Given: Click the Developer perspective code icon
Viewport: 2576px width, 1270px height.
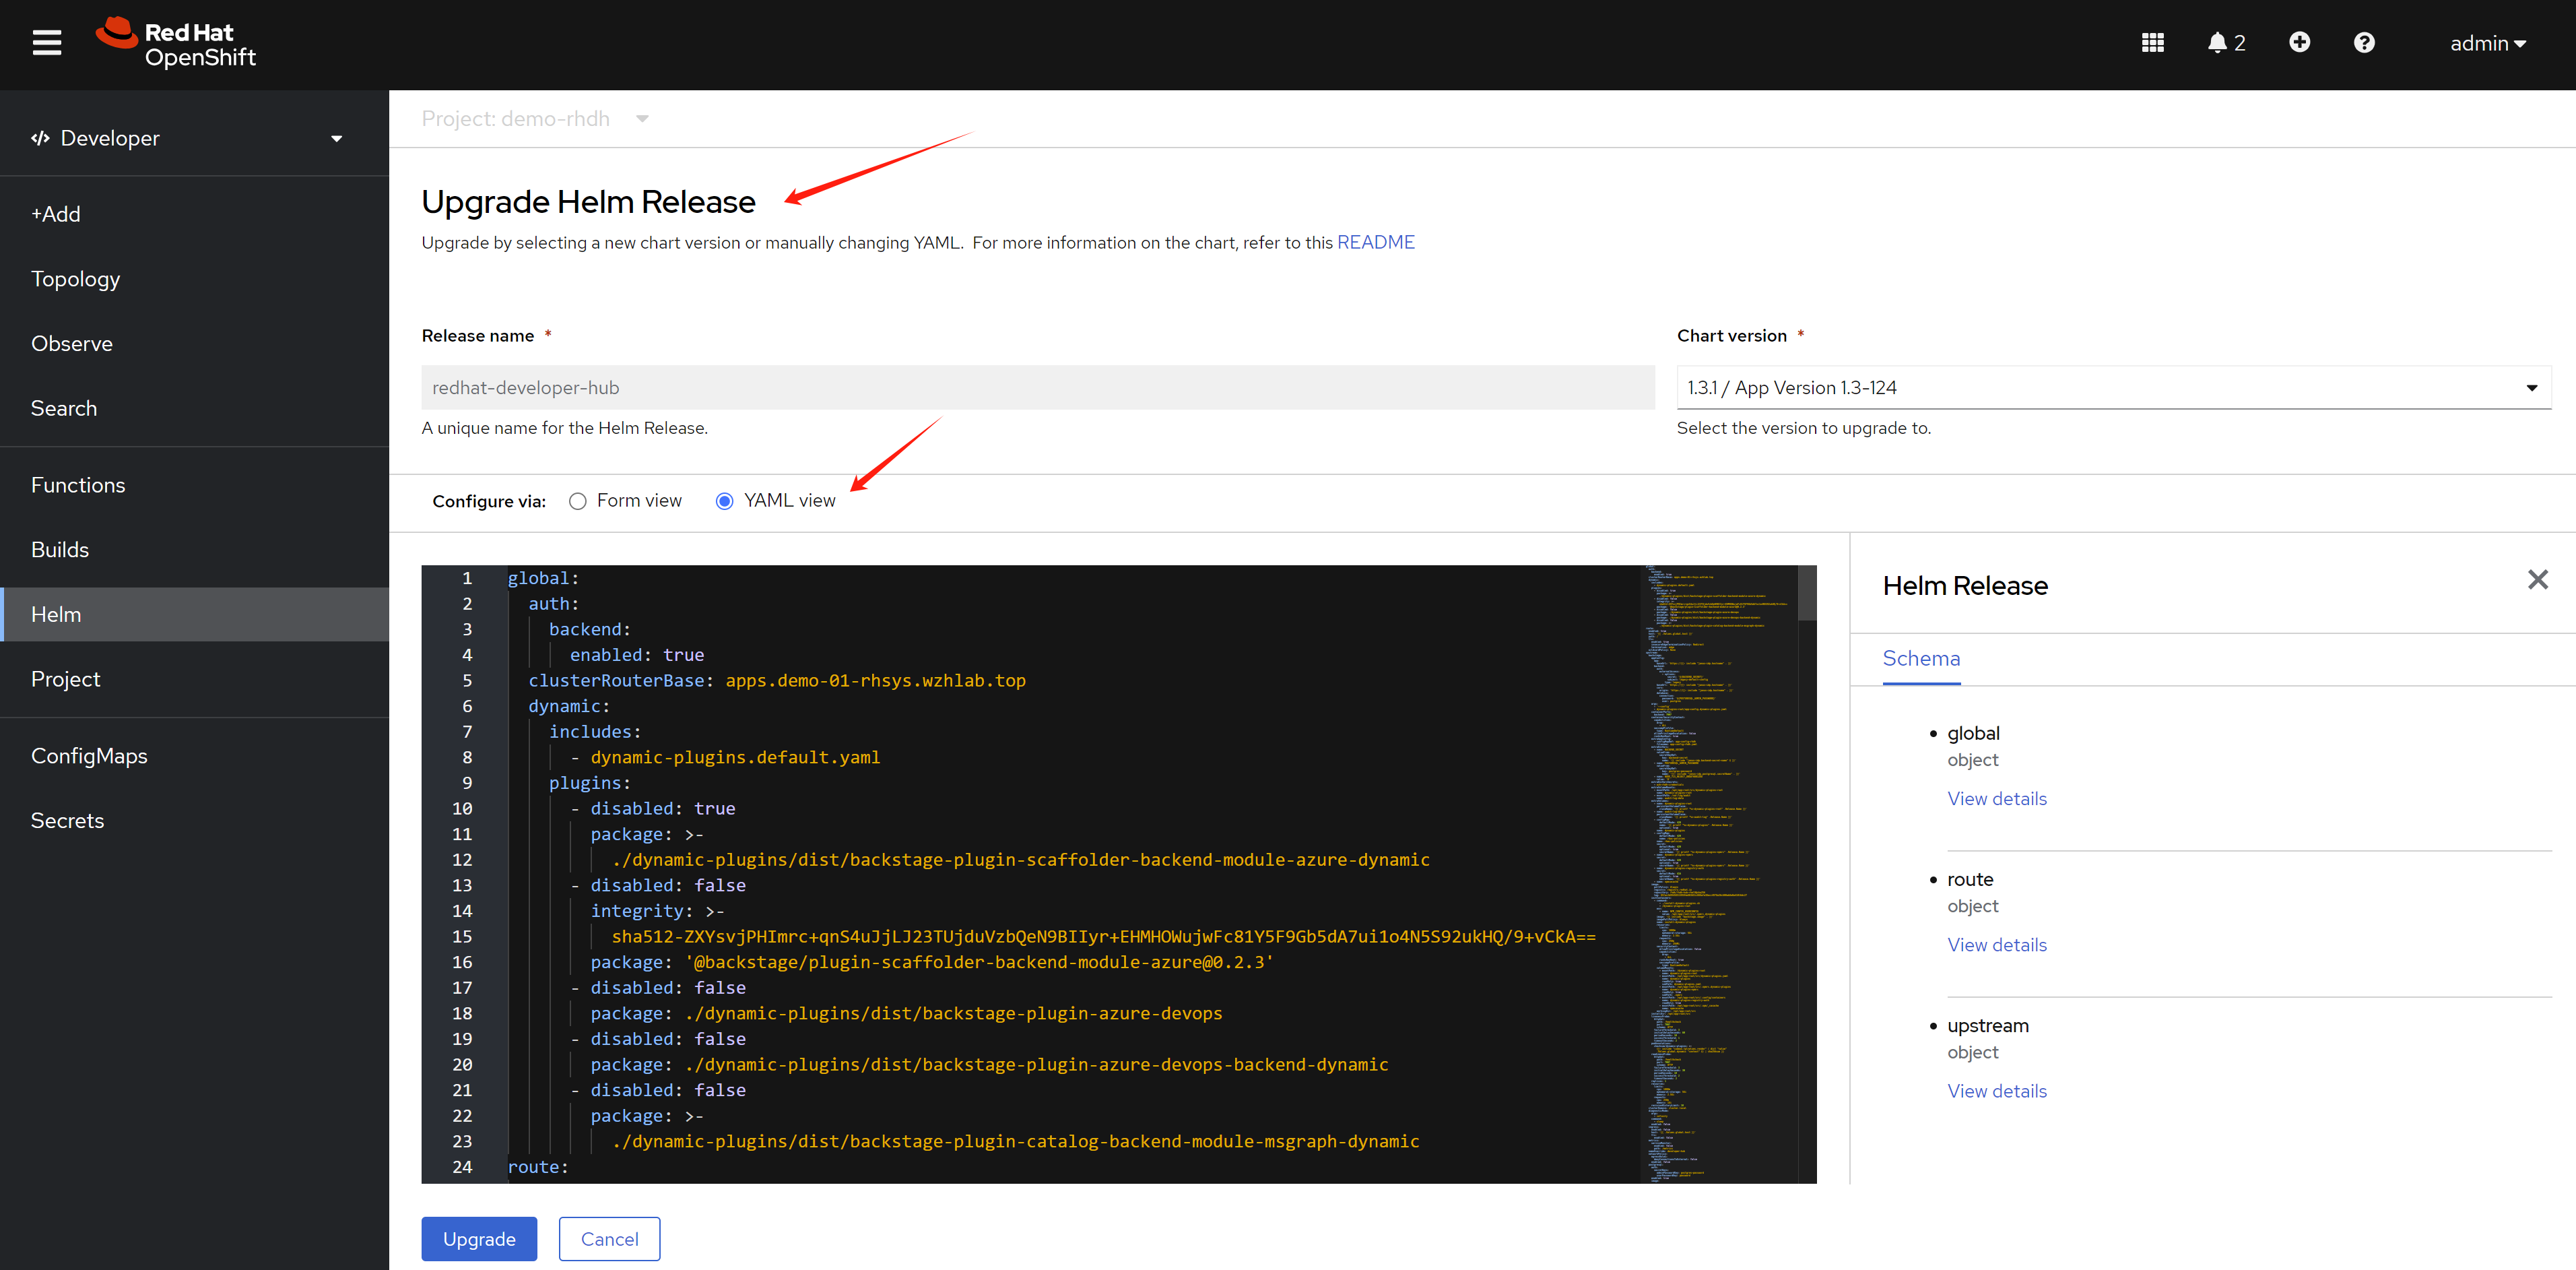Looking at the screenshot, I should point(40,138).
